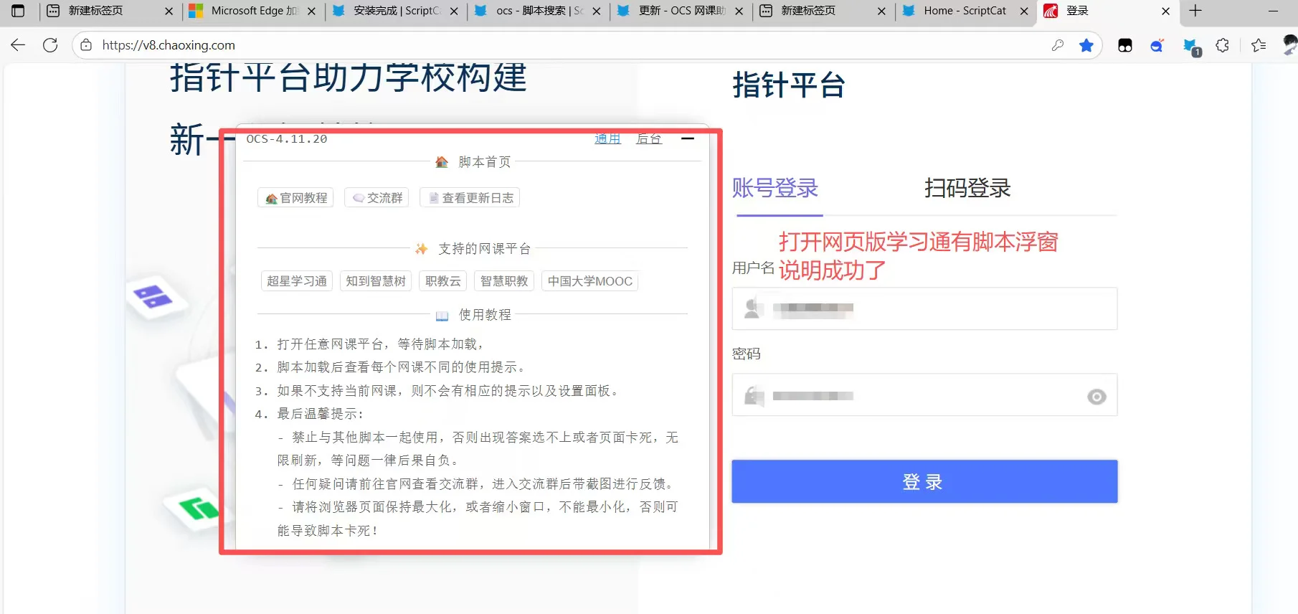
Task: Click the user avatar icon in username field
Action: [x=752, y=308]
